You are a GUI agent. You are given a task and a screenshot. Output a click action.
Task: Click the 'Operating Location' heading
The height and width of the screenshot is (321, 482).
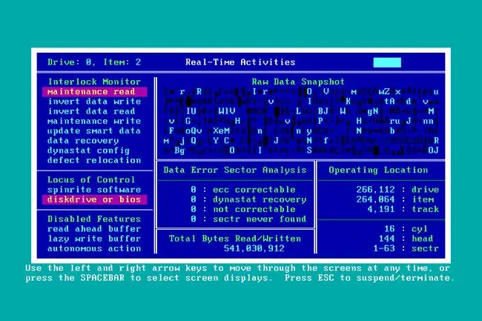click(378, 170)
